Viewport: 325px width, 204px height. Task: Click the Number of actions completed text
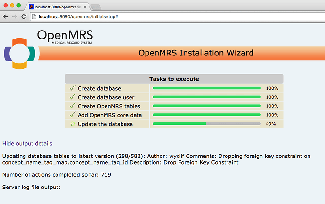coord(57,175)
